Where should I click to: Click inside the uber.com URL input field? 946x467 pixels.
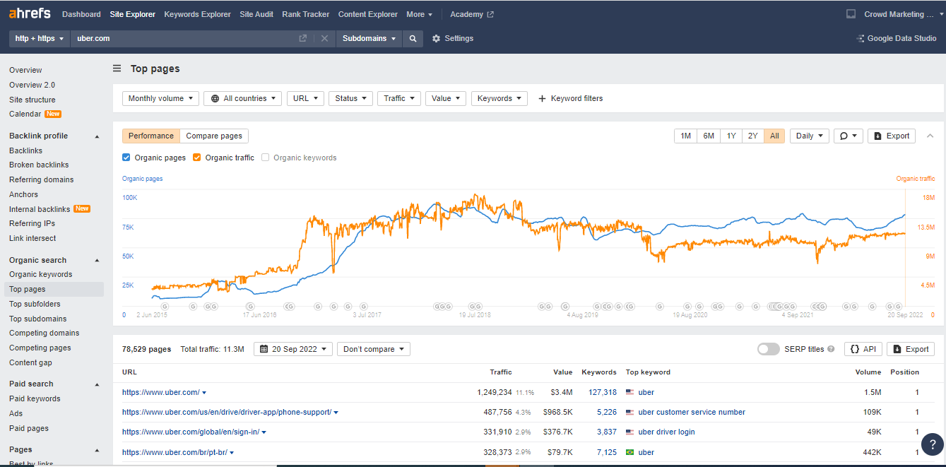tap(177, 39)
